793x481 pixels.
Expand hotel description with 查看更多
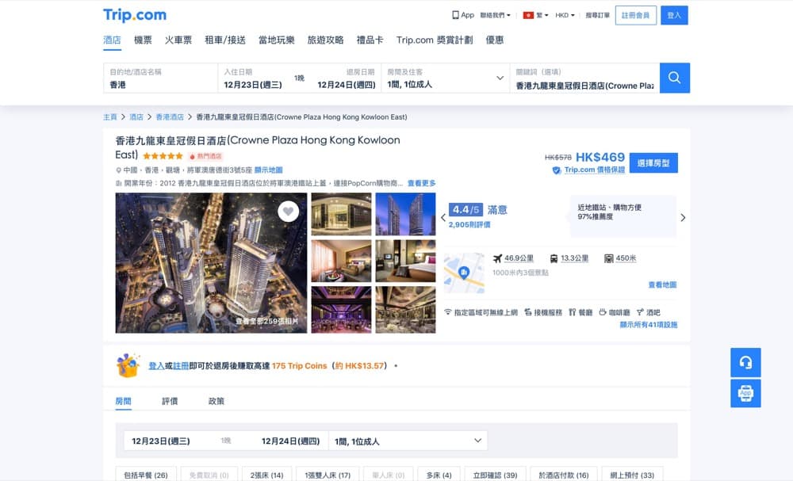[421, 183]
